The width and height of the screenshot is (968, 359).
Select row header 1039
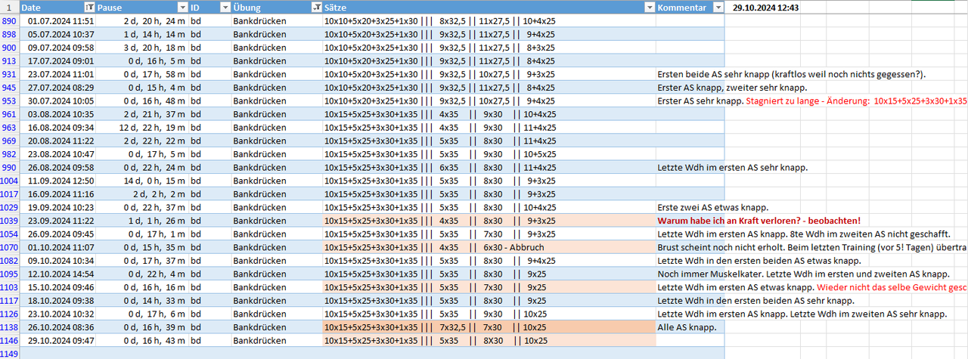pyautogui.click(x=10, y=220)
